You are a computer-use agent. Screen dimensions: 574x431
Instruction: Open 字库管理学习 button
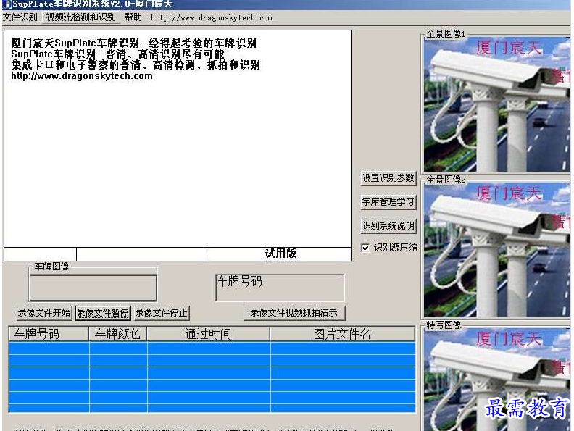pyautogui.click(x=388, y=202)
